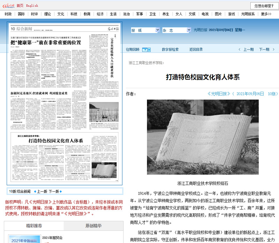The height and width of the screenshot is (243, 279).
Task: Click the 数字报检索 link
Action: [x=170, y=50]
